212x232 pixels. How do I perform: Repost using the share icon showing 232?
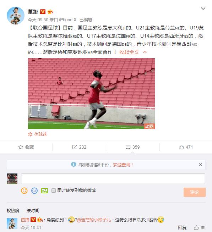(75, 147)
